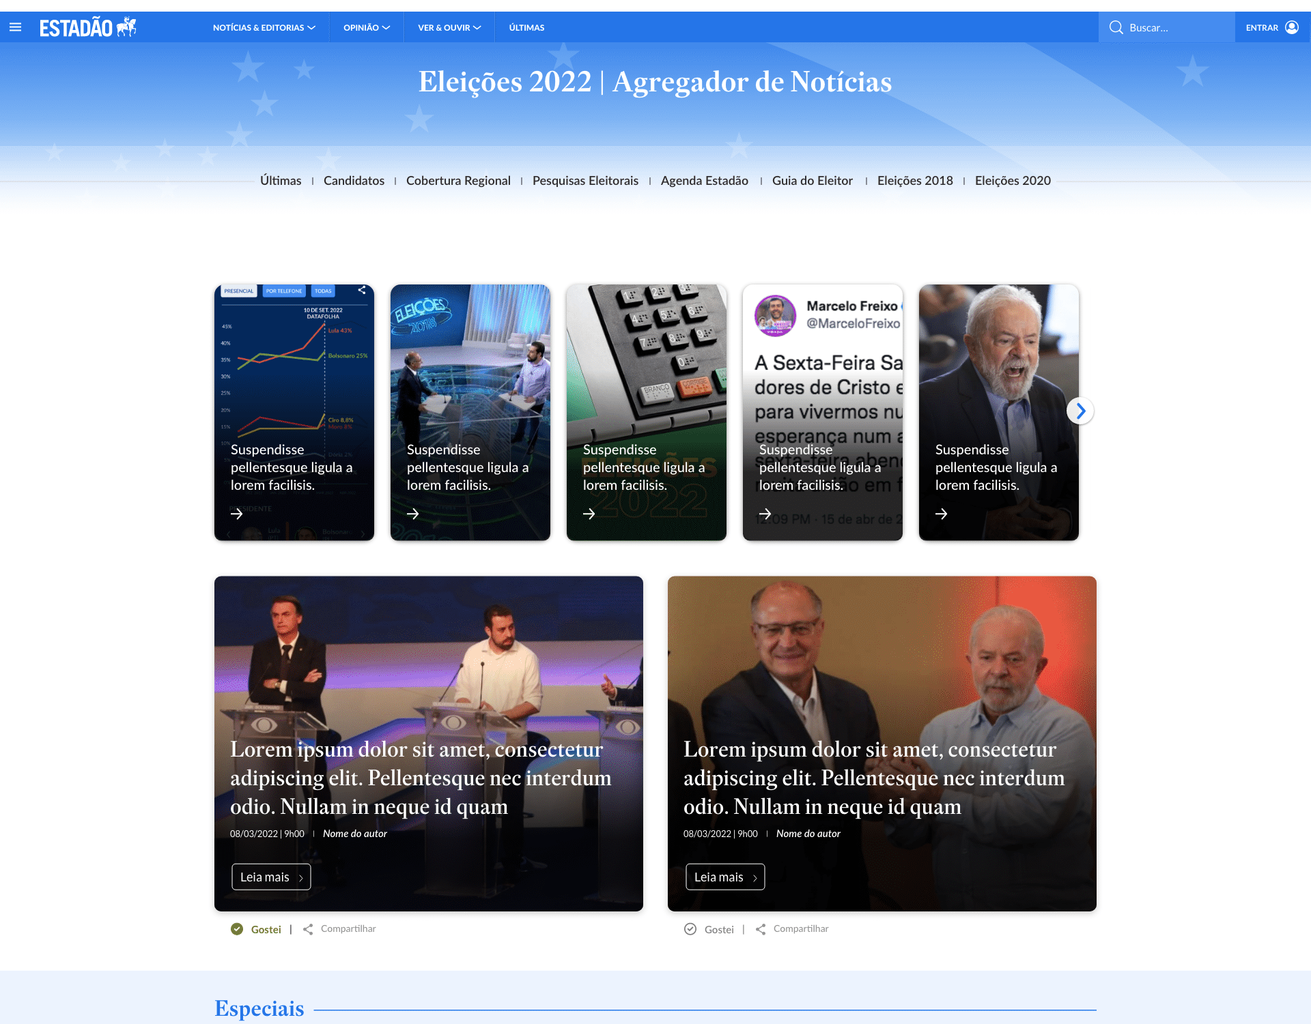Click Todas tab in poll chart card
The height and width of the screenshot is (1024, 1311).
[x=323, y=291]
